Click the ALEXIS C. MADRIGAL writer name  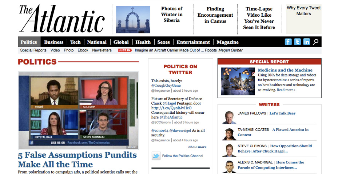tap(255, 162)
